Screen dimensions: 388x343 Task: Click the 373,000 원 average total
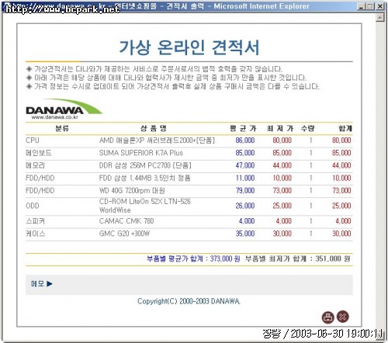pos(225,258)
